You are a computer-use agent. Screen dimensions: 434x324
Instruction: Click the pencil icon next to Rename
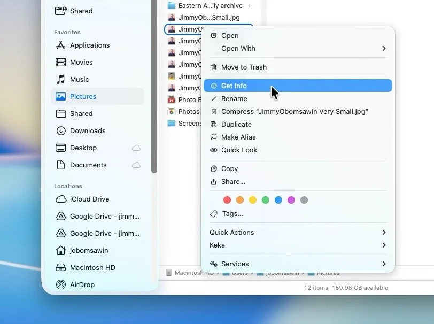tap(213, 98)
